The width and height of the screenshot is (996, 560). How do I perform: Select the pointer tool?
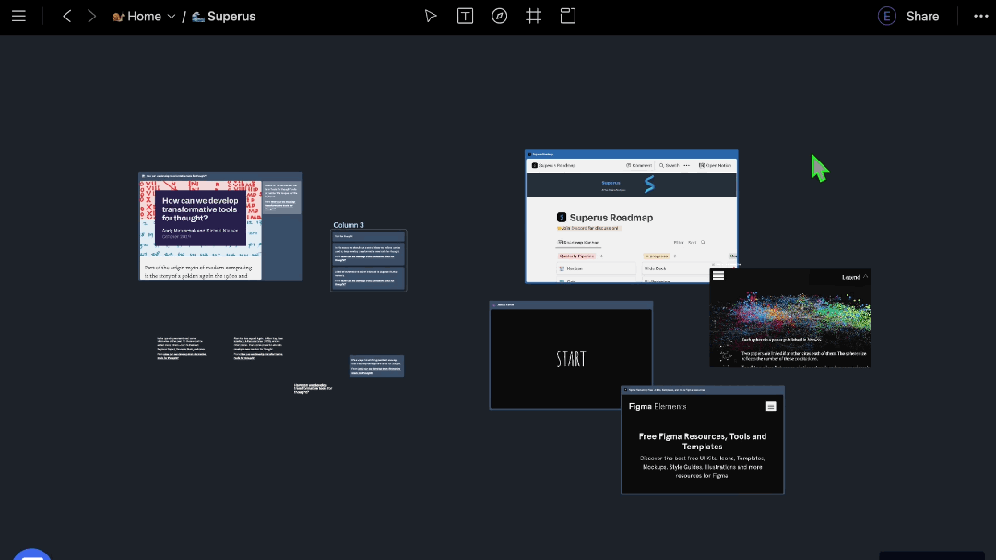point(431,17)
